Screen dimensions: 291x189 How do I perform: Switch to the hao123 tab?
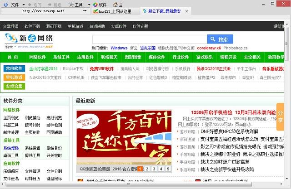115,11
